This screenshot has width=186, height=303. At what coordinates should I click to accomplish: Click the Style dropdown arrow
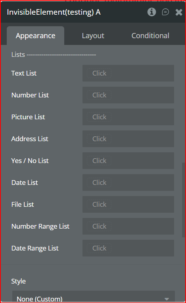(x=167, y=299)
